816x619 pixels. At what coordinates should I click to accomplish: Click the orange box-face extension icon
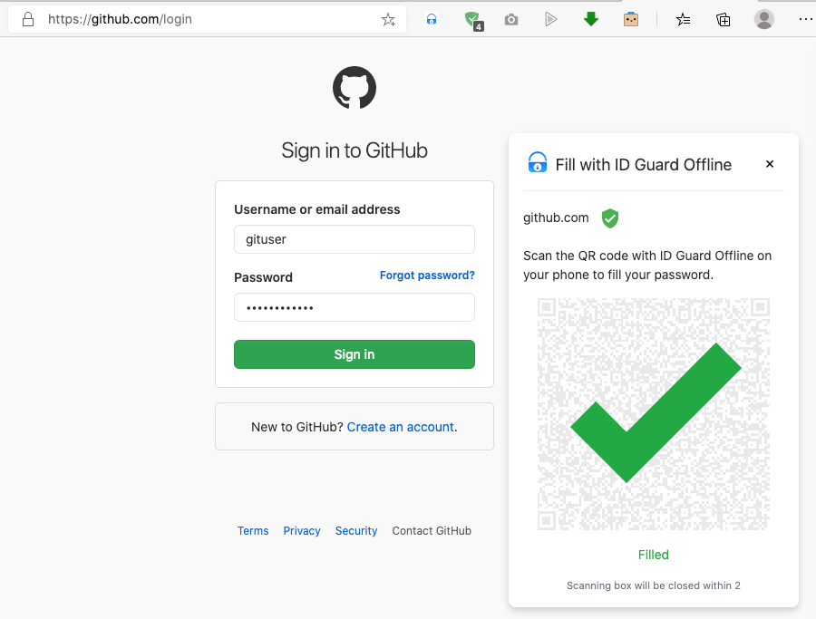point(631,20)
